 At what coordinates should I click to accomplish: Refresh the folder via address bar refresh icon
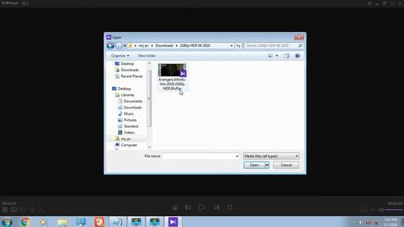coord(239,46)
